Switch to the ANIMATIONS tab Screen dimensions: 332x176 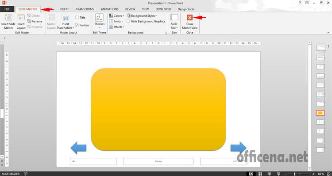pos(109,9)
